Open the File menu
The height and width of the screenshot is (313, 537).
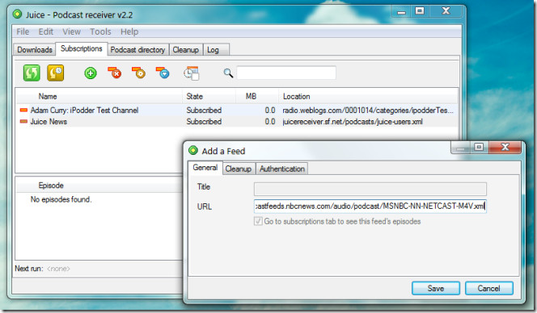(23, 31)
